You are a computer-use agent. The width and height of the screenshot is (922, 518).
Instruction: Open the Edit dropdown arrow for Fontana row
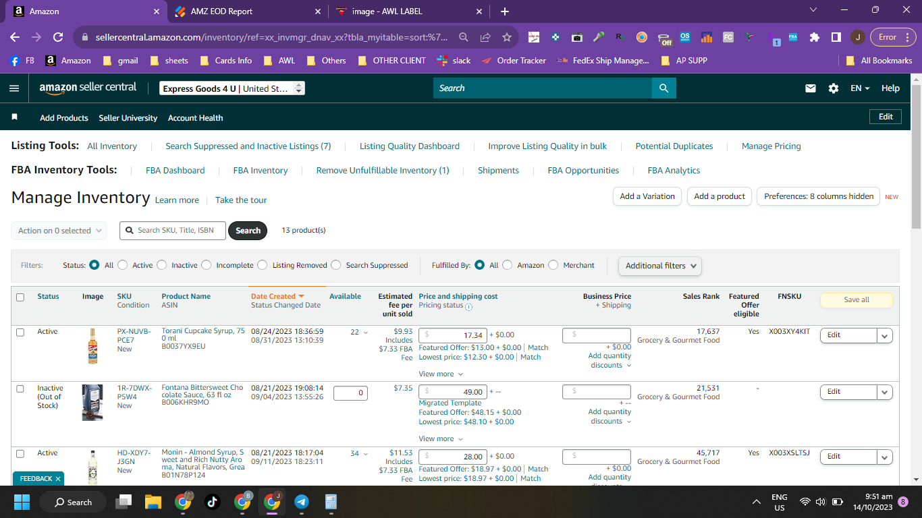[x=885, y=392]
